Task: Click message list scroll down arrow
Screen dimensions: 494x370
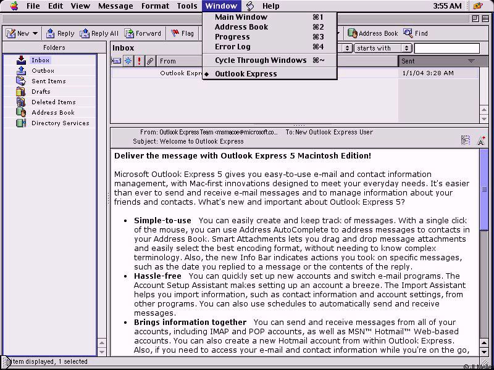Action: pos(484,118)
